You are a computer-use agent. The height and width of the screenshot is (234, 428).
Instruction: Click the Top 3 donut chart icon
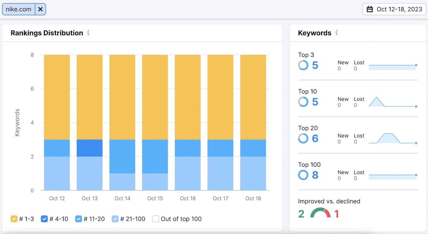(303, 65)
